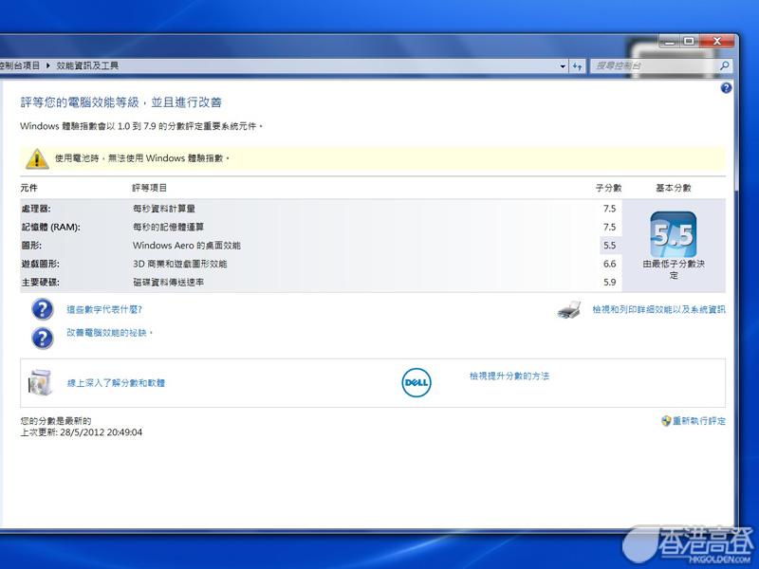759x569 pixels.
Task: Open the 這些數字代表什麼? link
Action: (104, 310)
